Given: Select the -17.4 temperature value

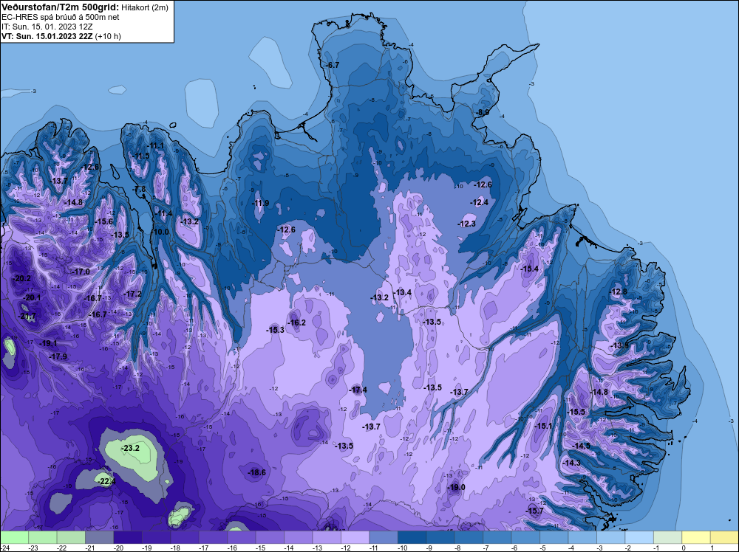Looking at the screenshot, I should (x=358, y=390).
